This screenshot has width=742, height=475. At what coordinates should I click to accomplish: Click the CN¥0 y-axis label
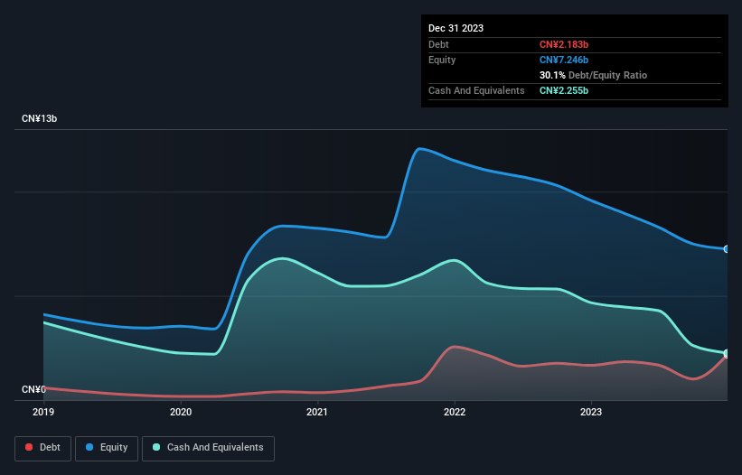[x=33, y=389]
